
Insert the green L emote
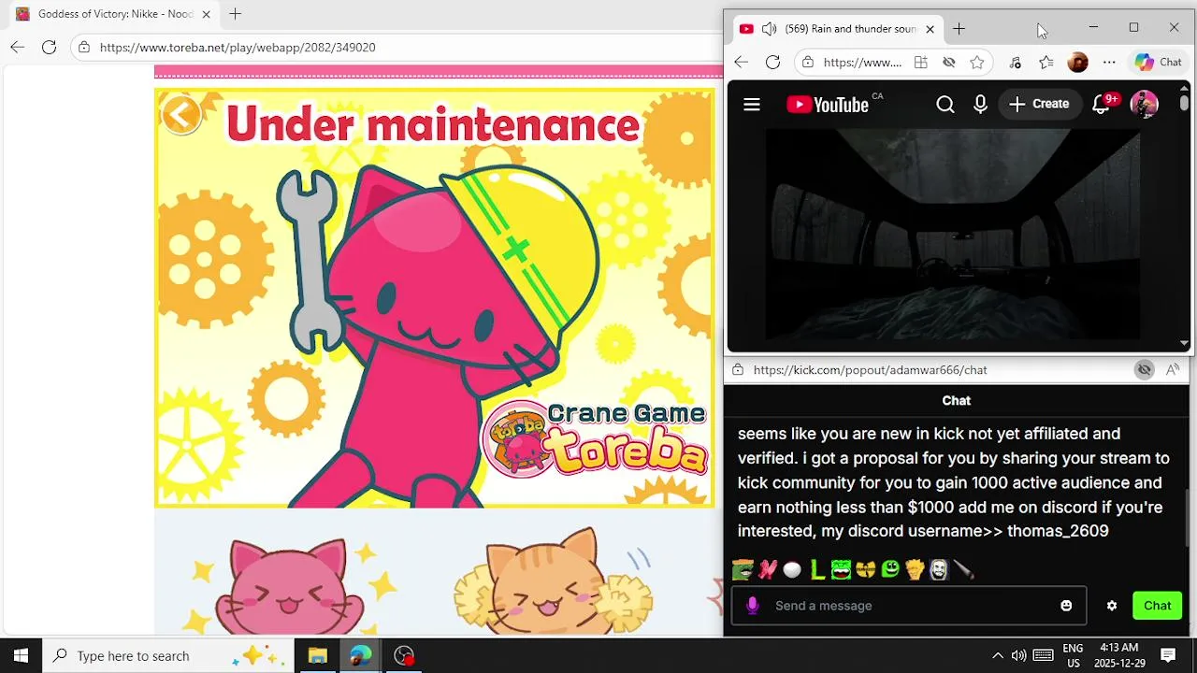[817, 569]
